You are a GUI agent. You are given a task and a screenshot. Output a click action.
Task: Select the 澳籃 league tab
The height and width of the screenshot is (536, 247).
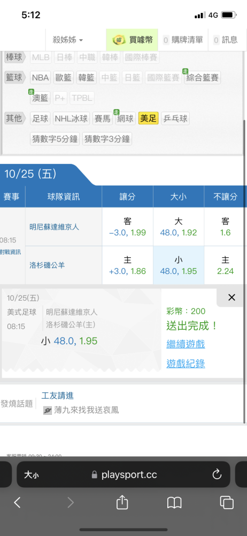click(x=40, y=98)
